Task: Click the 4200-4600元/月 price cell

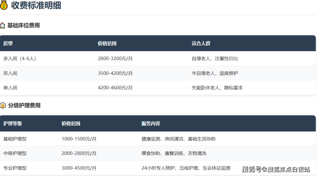Action: [x=115, y=88]
